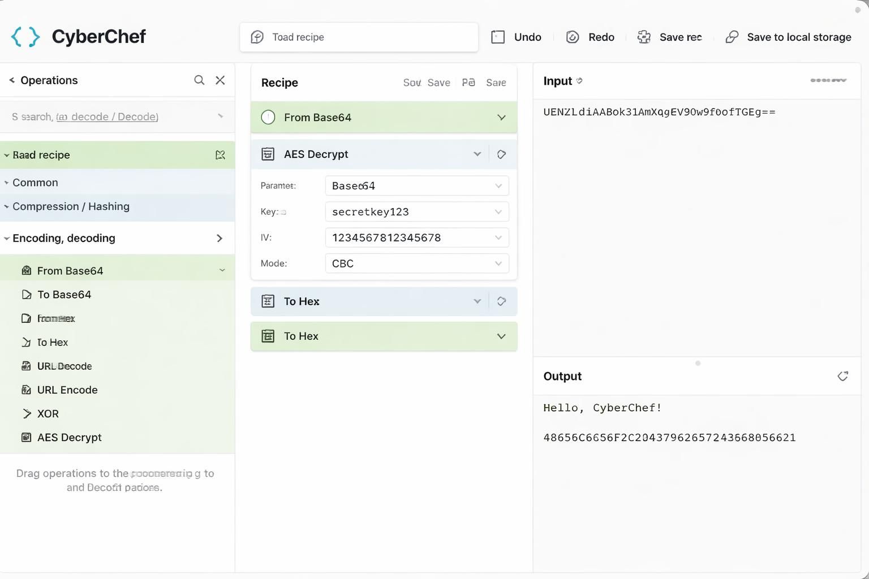This screenshot has width=869, height=579.
Task: Open the IV 1234567812345678 dropdown
Action: pos(417,237)
